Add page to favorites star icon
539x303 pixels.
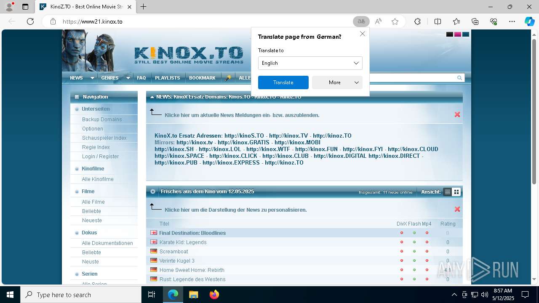395,21
